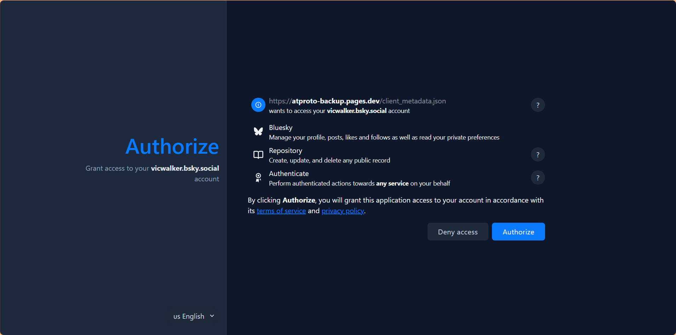Viewport: 676px width, 335px height.
Task: Click the blue info icon beside the client URL
Action: [258, 105]
